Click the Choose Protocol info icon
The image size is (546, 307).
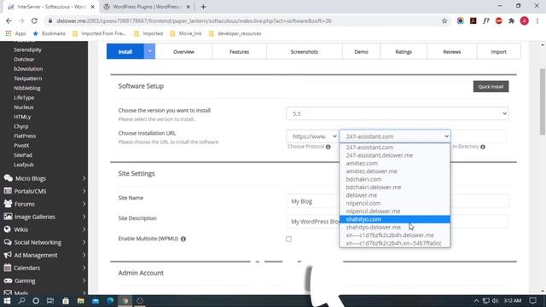[328, 147]
